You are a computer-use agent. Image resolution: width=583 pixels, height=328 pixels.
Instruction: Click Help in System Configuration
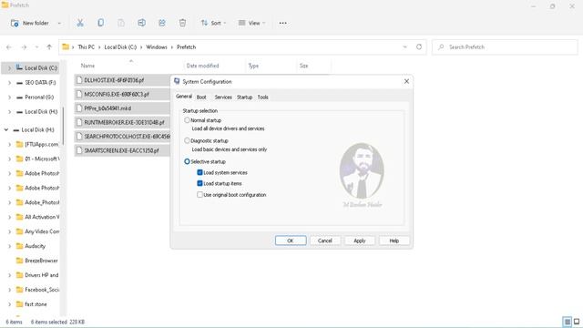[394, 241]
